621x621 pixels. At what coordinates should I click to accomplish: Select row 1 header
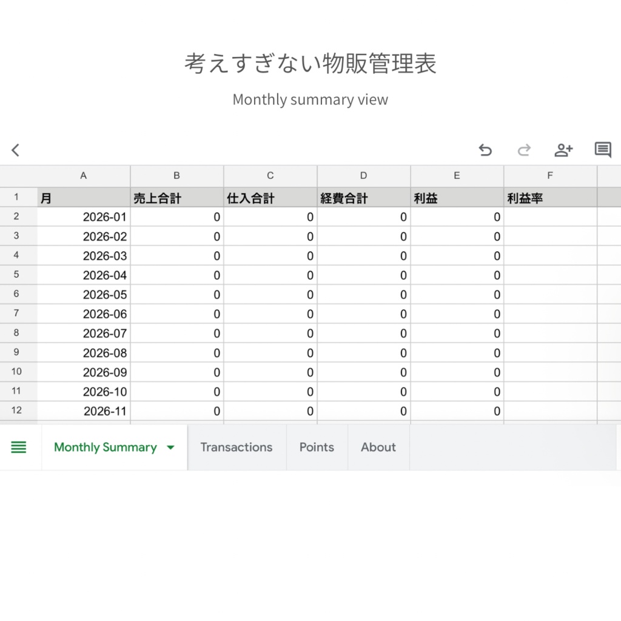[x=17, y=197]
